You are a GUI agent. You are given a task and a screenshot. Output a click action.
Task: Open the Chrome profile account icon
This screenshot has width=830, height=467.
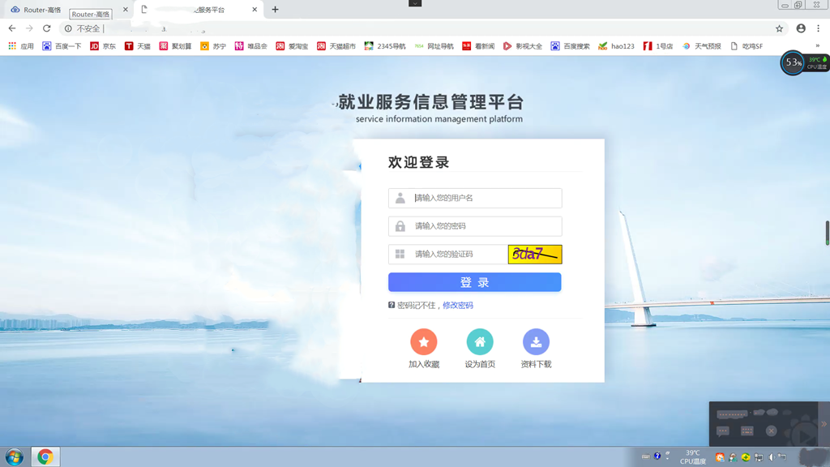click(801, 28)
